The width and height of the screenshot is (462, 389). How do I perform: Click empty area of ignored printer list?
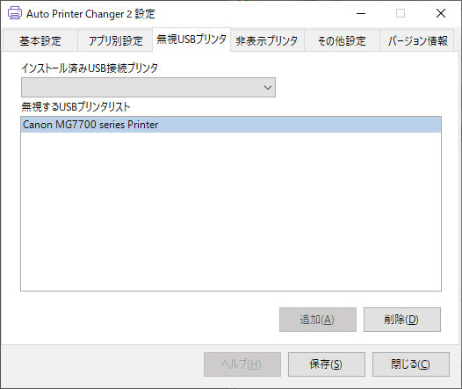coord(231,212)
